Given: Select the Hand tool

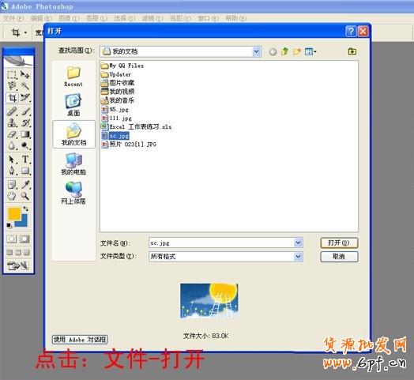Looking at the screenshot, I should tap(12, 196).
